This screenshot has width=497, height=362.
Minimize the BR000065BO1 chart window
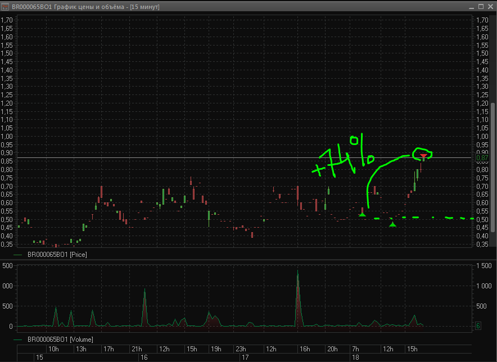point(472,7)
